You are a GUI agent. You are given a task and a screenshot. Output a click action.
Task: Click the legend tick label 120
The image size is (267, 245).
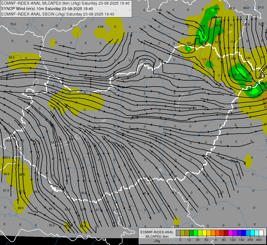[233, 240]
